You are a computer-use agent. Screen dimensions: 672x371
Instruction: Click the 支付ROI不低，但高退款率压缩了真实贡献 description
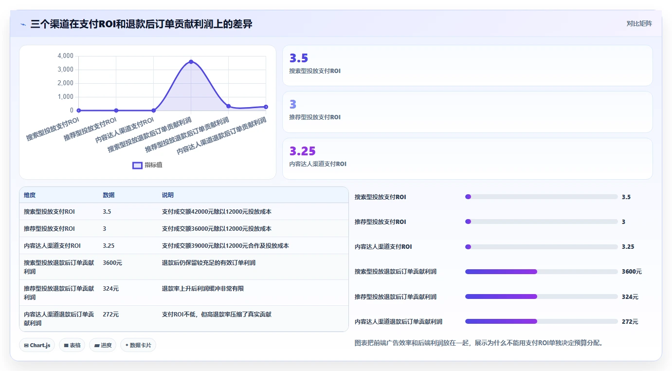217,315
